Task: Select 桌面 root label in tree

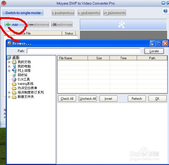Action: click(x=16, y=58)
